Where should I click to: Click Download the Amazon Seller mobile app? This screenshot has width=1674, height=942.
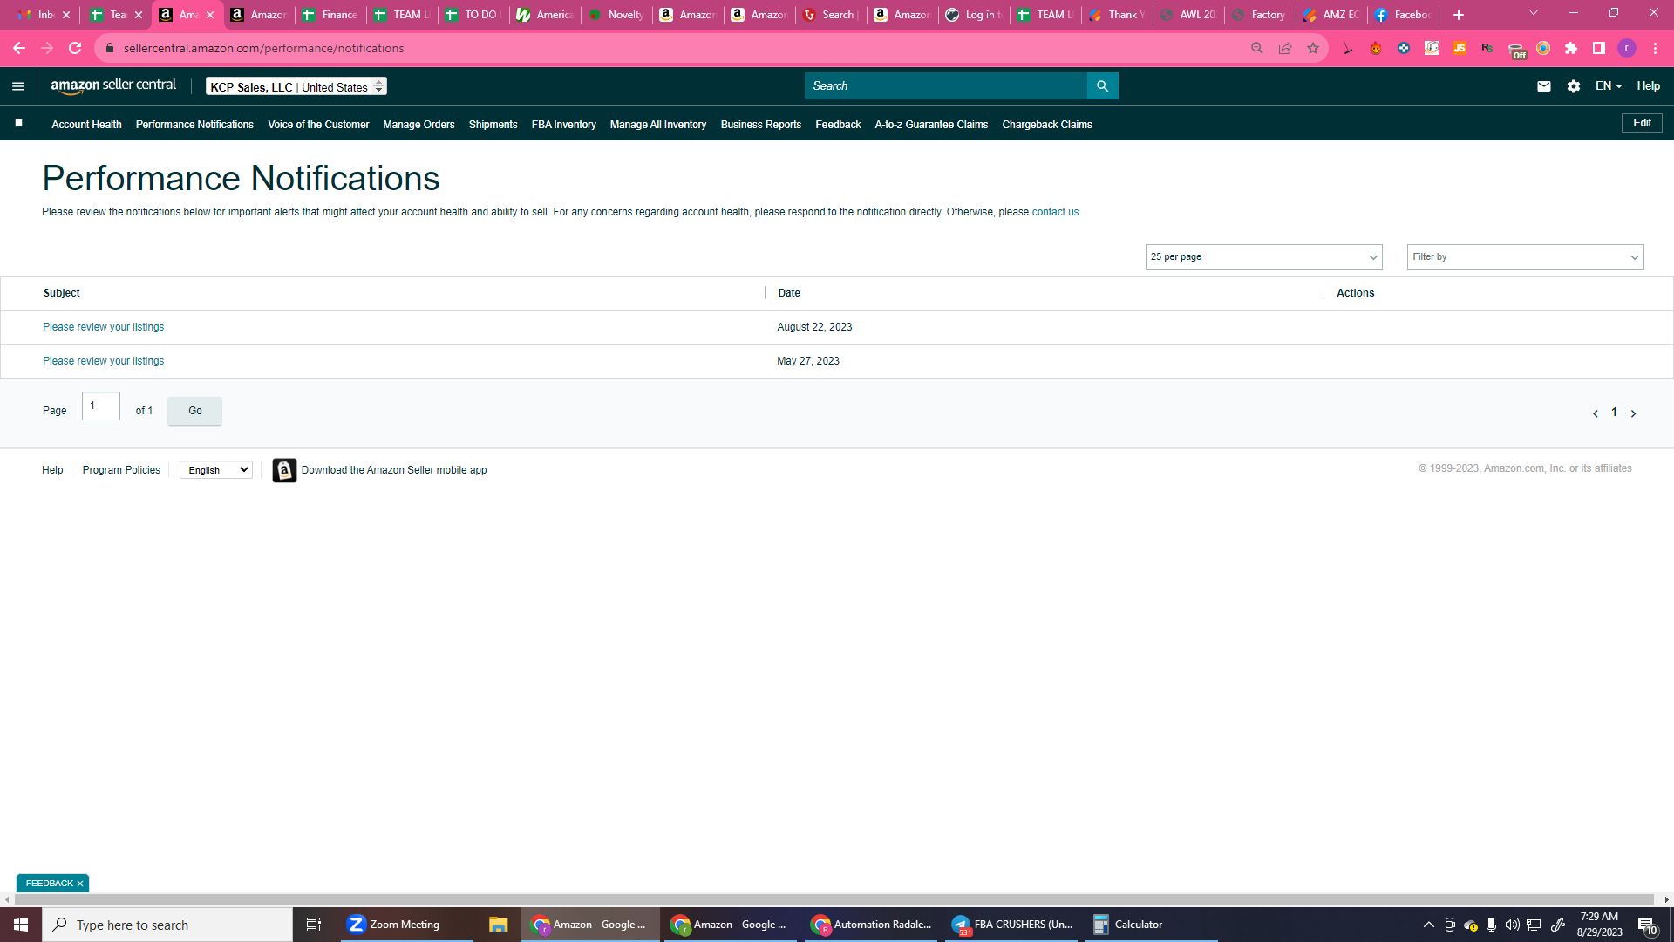pyautogui.click(x=394, y=470)
